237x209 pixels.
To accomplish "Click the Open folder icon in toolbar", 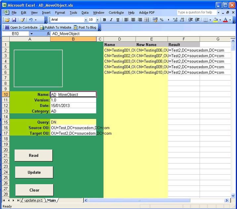I will coord(7,20).
